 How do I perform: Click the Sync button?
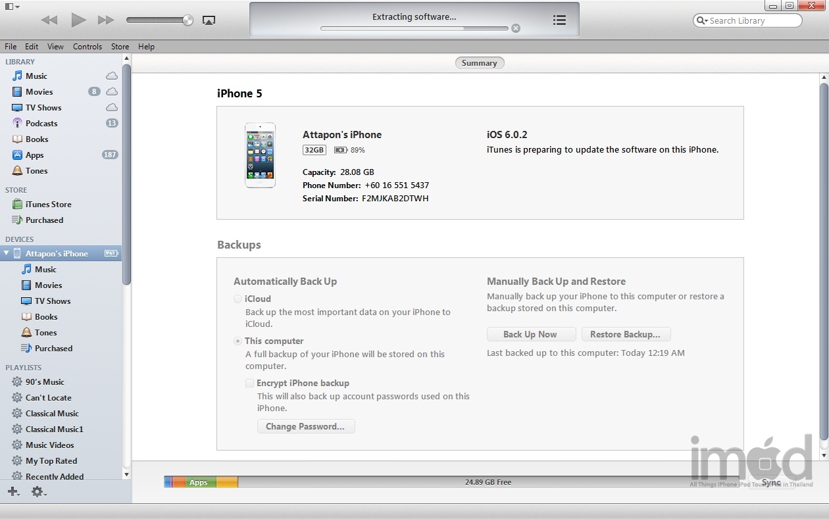pyautogui.click(x=771, y=482)
